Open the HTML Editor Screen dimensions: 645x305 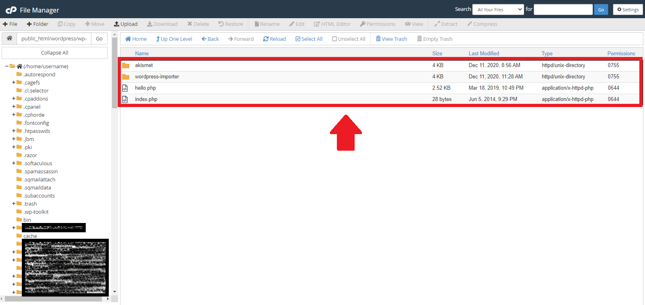332,24
